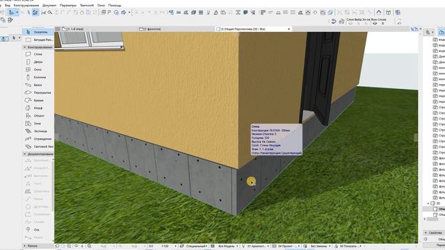
Task: Open the Специальный dropdown in bottom bar
Action: (x=197, y=246)
